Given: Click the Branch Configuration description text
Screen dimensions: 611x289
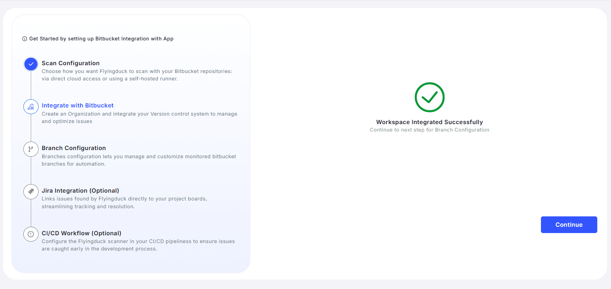Looking at the screenshot, I should click(139, 160).
